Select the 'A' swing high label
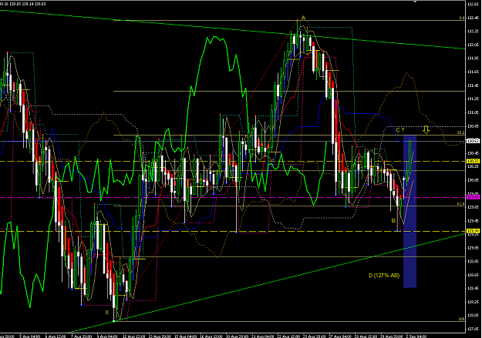 coord(303,18)
